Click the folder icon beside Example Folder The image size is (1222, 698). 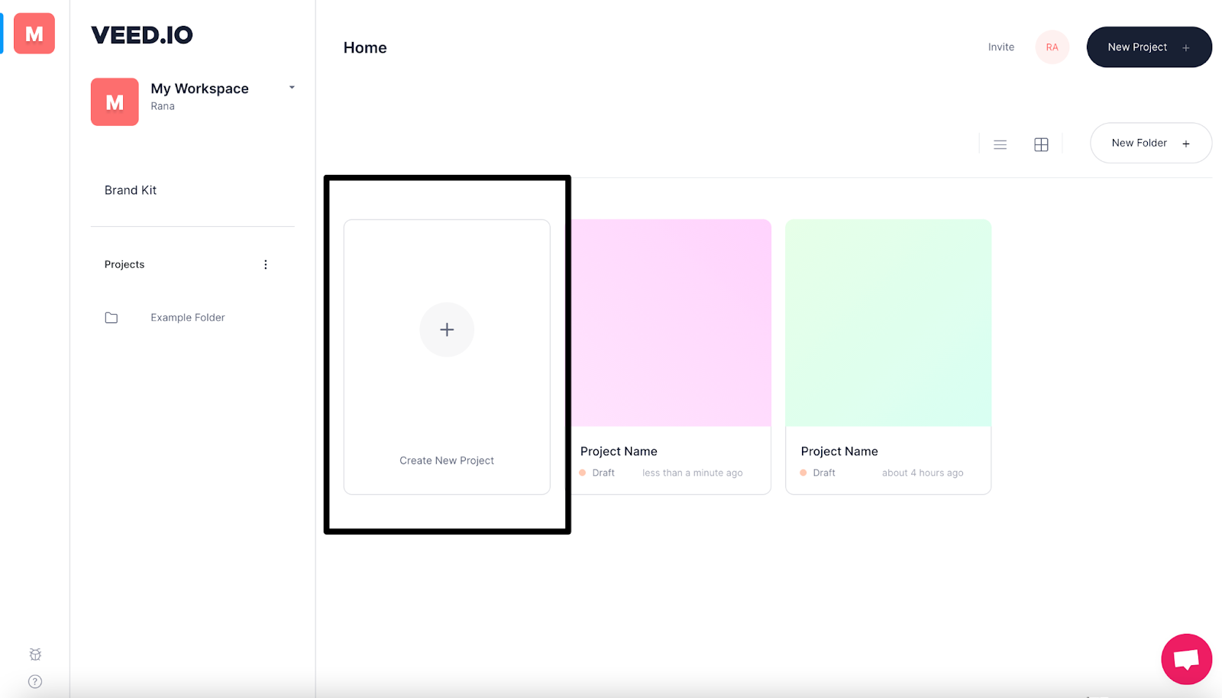pyautogui.click(x=112, y=318)
